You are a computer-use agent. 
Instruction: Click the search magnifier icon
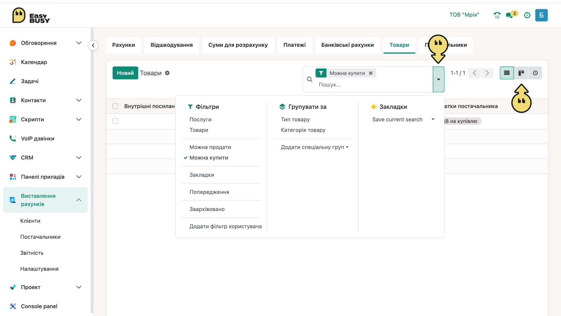(x=310, y=79)
